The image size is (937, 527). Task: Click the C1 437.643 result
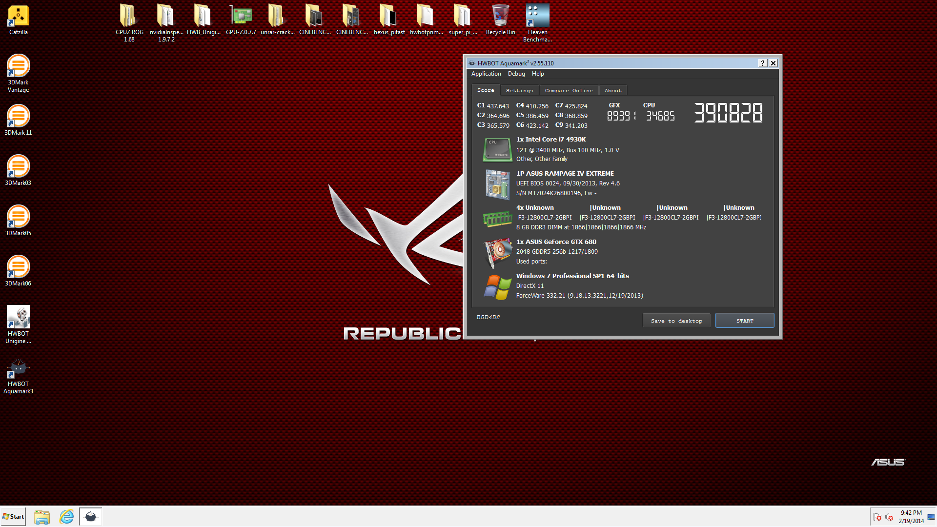(493, 106)
